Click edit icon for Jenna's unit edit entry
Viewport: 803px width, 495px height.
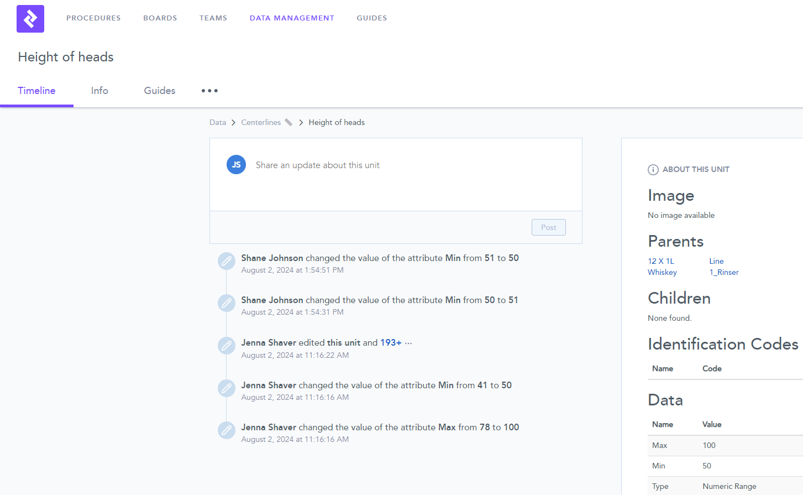point(227,346)
